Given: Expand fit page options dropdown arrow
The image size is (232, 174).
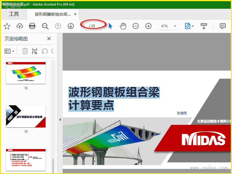Looking at the screenshot, I should (193, 26).
